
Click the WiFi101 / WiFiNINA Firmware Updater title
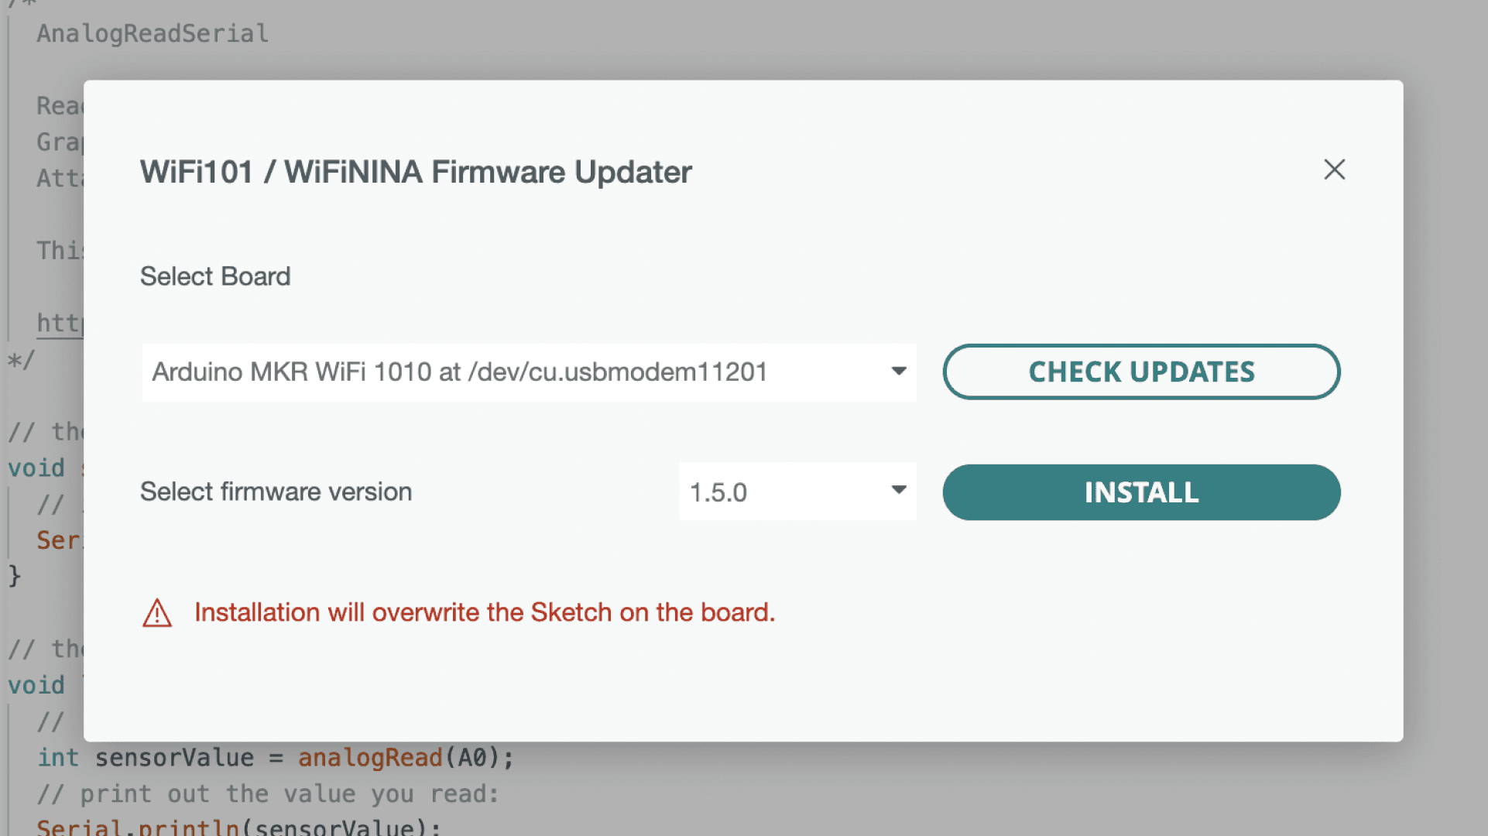click(x=415, y=172)
